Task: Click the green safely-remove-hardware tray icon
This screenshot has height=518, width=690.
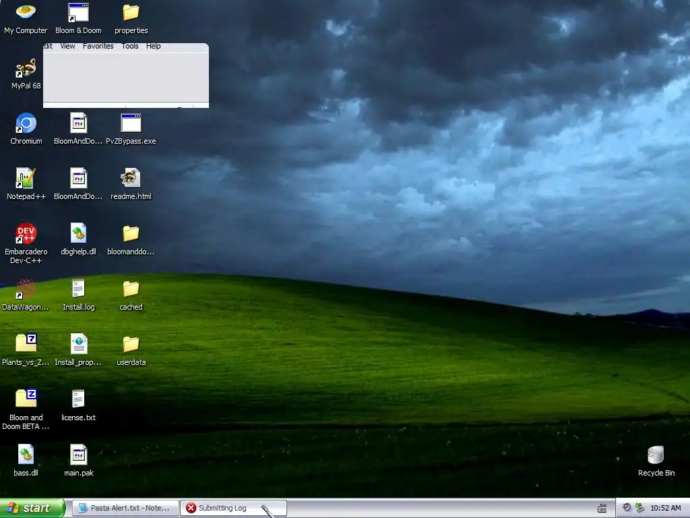Action: (640, 508)
